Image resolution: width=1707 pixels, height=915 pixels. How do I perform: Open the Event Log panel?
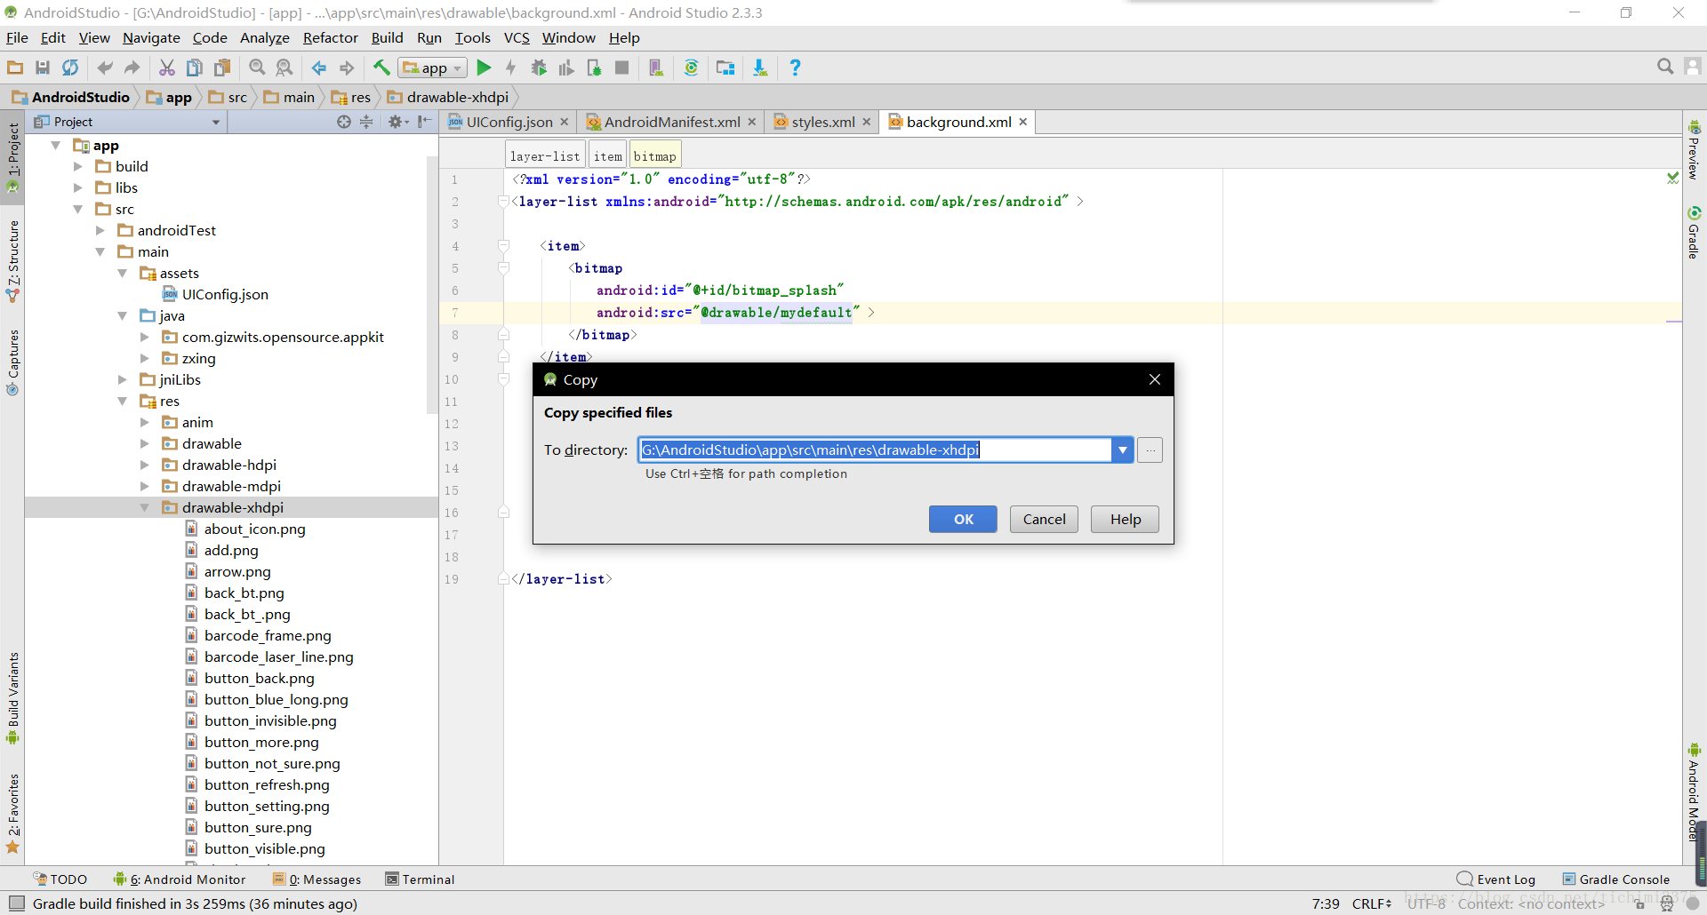pos(1496,879)
